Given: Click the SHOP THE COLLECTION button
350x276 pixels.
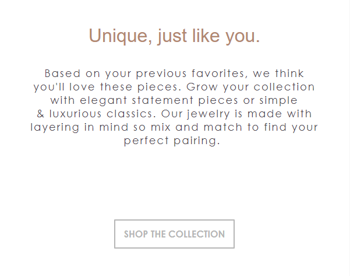Looking at the screenshot, I should [174, 234].
